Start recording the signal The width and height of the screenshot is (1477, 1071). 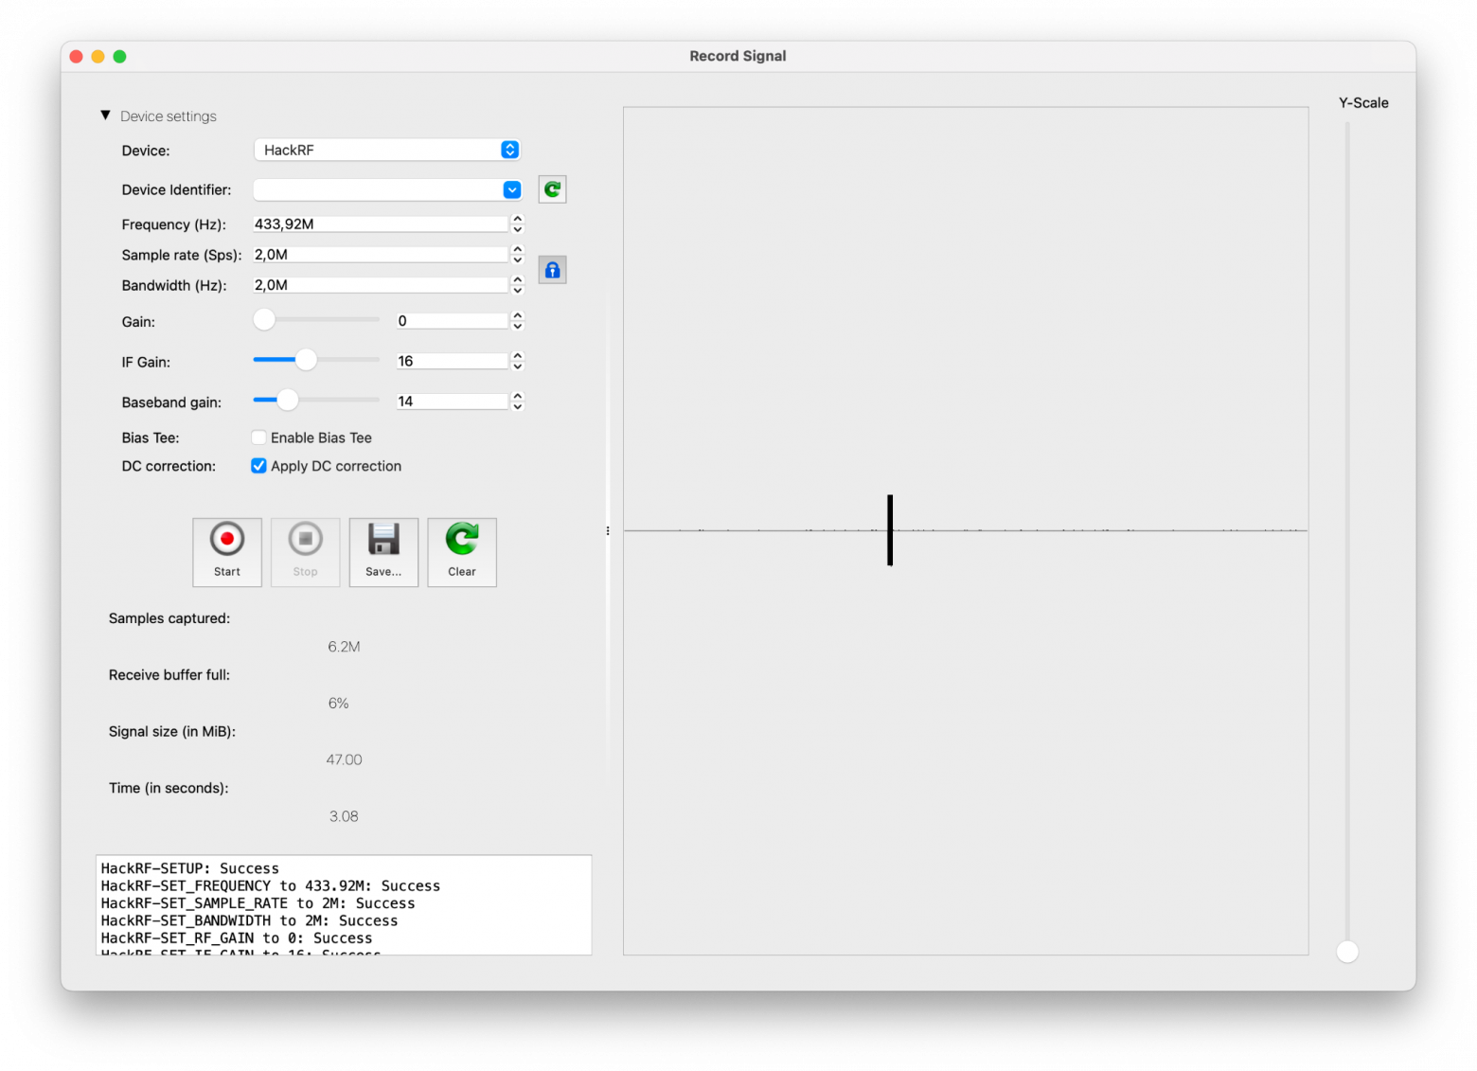point(227,552)
